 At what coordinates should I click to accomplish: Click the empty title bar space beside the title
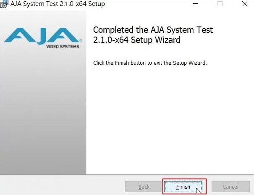[147, 4]
